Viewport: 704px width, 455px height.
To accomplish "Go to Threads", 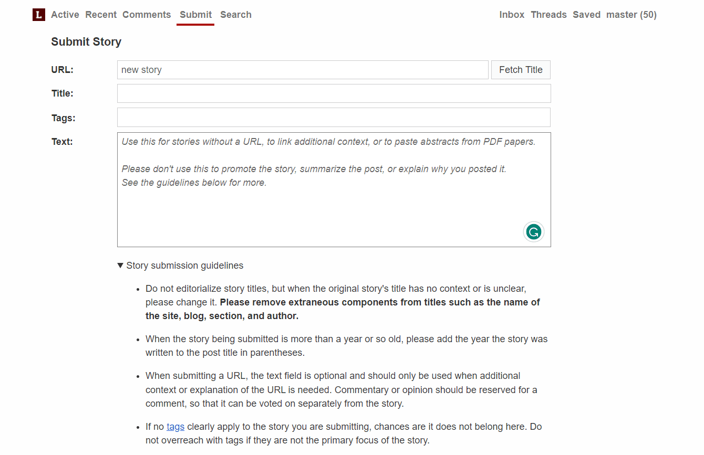I will point(548,15).
